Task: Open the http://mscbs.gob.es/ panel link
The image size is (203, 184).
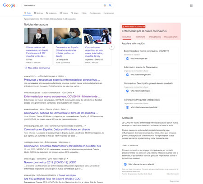Action: (137, 59)
